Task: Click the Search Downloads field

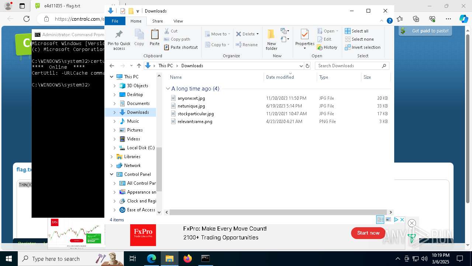Action: pyautogui.click(x=352, y=66)
